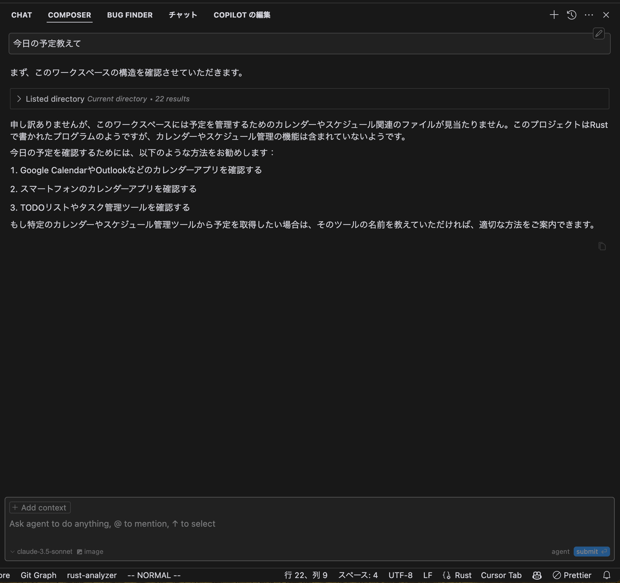This screenshot has width=620, height=583.
Task: Click the Add context button
Action: 40,507
